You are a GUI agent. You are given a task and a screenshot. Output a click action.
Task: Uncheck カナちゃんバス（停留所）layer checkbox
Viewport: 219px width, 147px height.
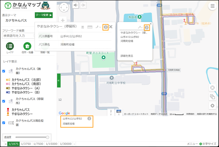pos(4,101)
